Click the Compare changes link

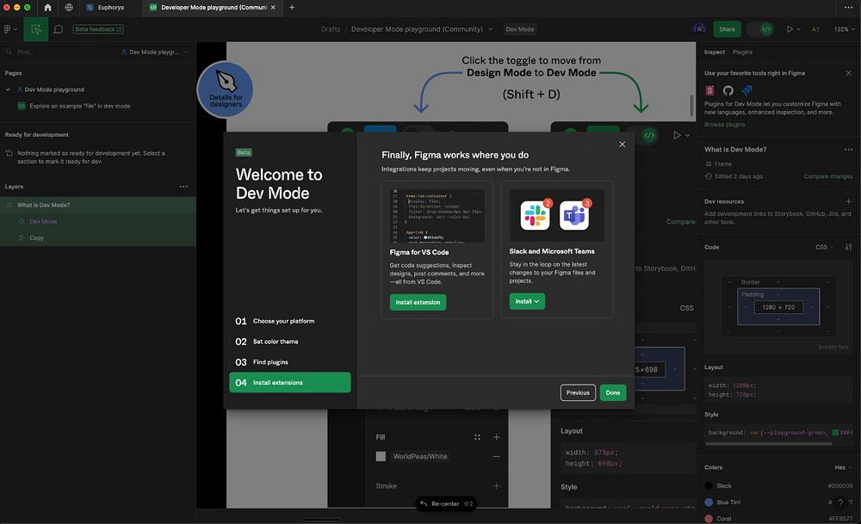tap(828, 176)
